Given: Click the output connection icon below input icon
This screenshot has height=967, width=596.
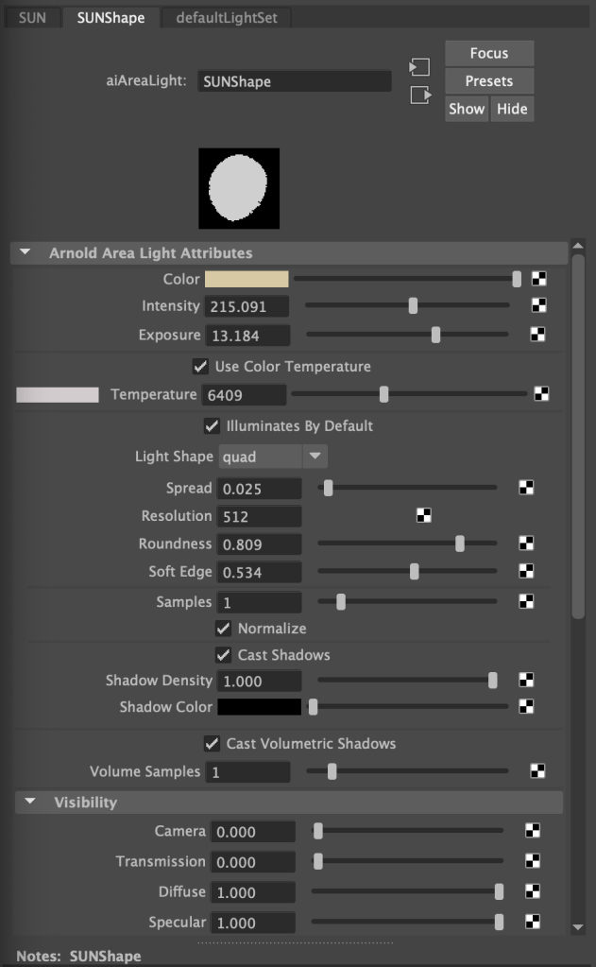Looking at the screenshot, I should [x=419, y=95].
